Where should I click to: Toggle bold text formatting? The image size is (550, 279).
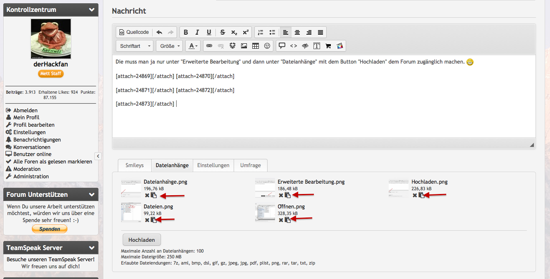pyautogui.click(x=186, y=32)
